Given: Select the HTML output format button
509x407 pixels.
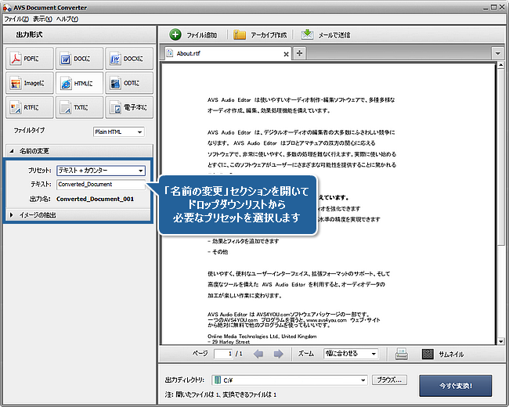Looking at the screenshot, I should coord(80,83).
